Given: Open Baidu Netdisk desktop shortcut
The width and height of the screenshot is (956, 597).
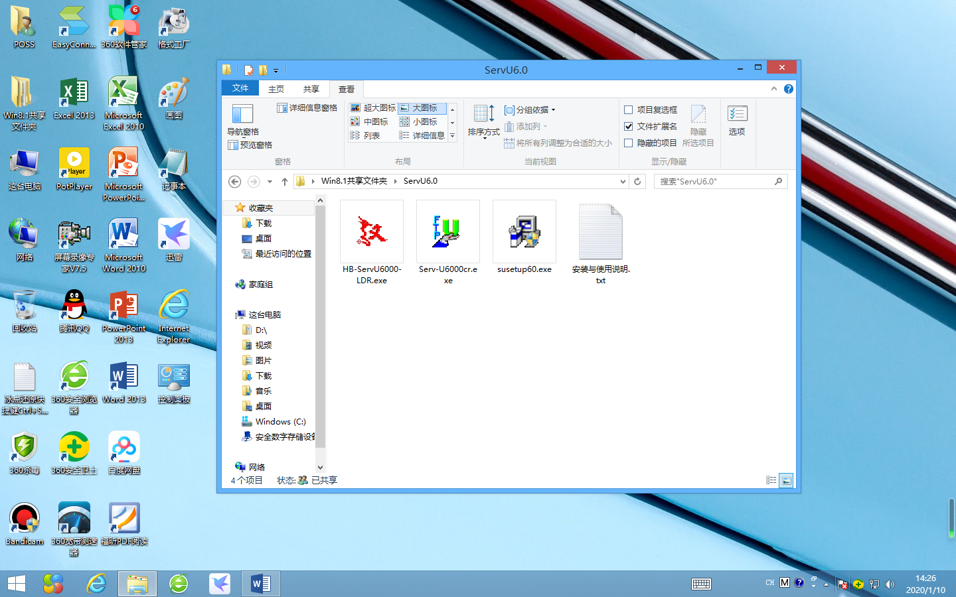Looking at the screenshot, I should [x=124, y=452].
